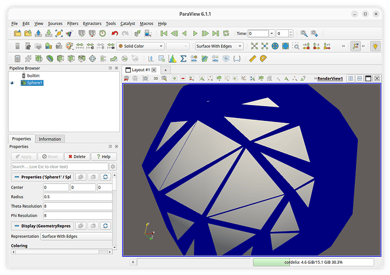Click the Properties panel vertical scrollbar
The width and height of the screenshot is (390, 275).
pos(115,211)
